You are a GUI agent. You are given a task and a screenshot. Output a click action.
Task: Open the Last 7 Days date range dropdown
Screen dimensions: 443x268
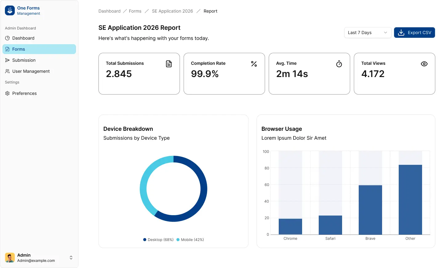[x=368, y=33]
